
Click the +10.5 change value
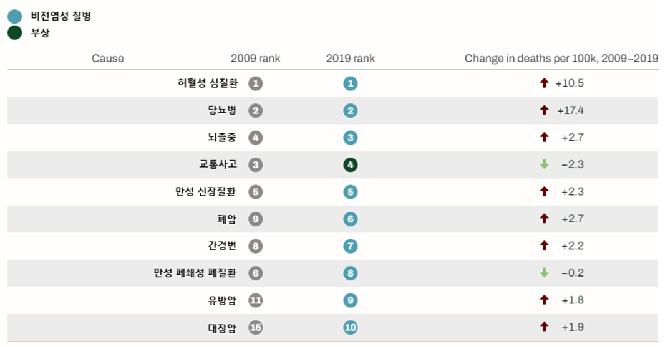(570, 83)
